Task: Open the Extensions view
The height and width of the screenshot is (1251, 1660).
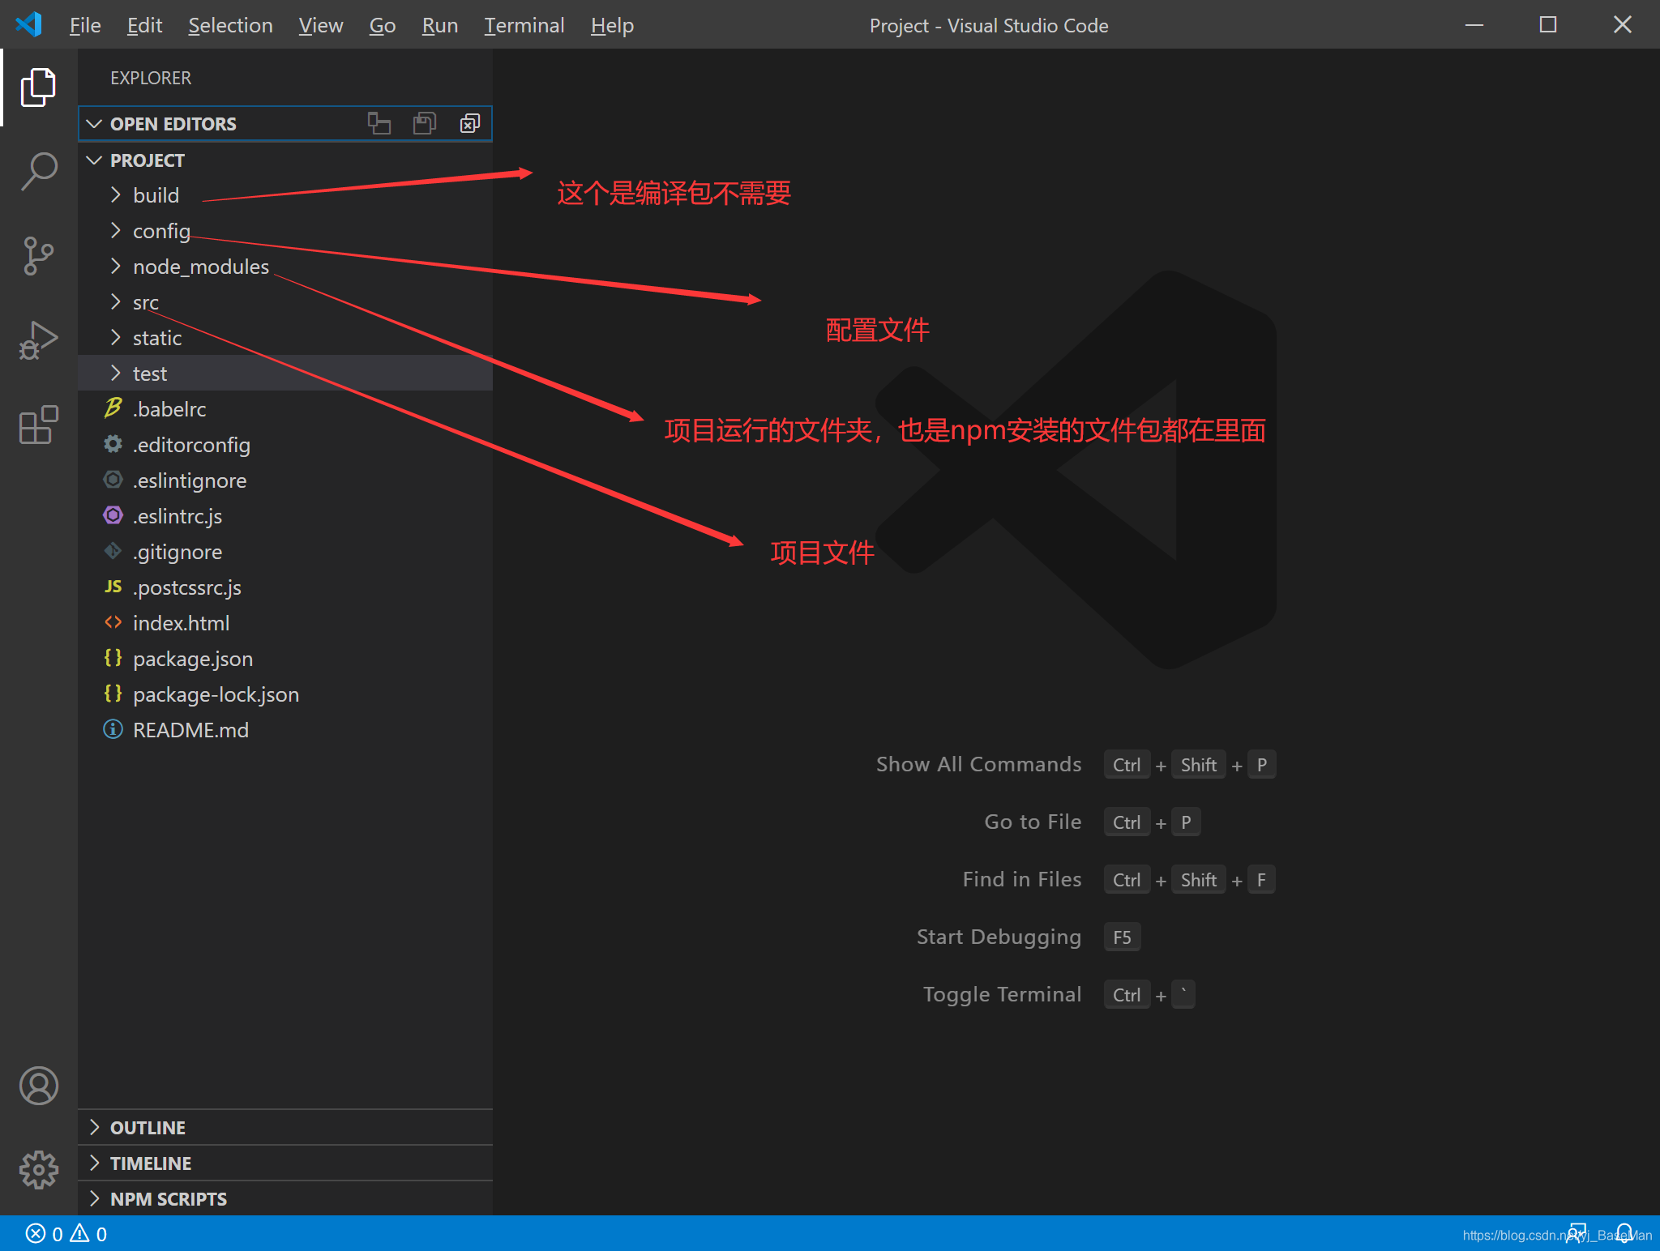Action: [38, 425]
